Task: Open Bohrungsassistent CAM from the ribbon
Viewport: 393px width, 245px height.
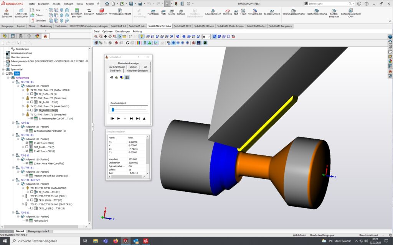Action: 350,11
